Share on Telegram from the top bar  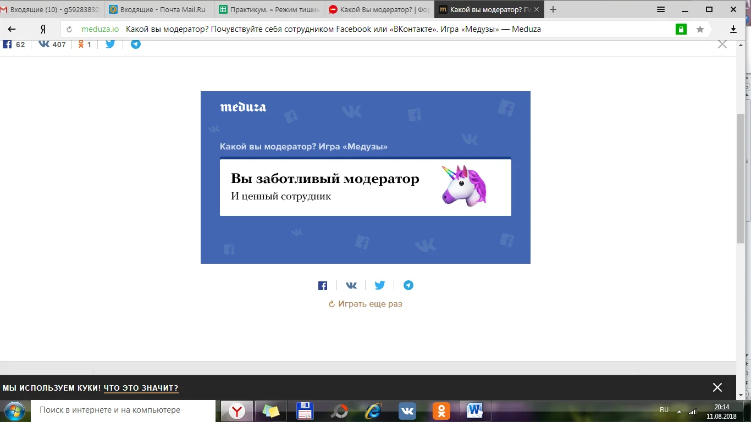click(x=136, y=44)
